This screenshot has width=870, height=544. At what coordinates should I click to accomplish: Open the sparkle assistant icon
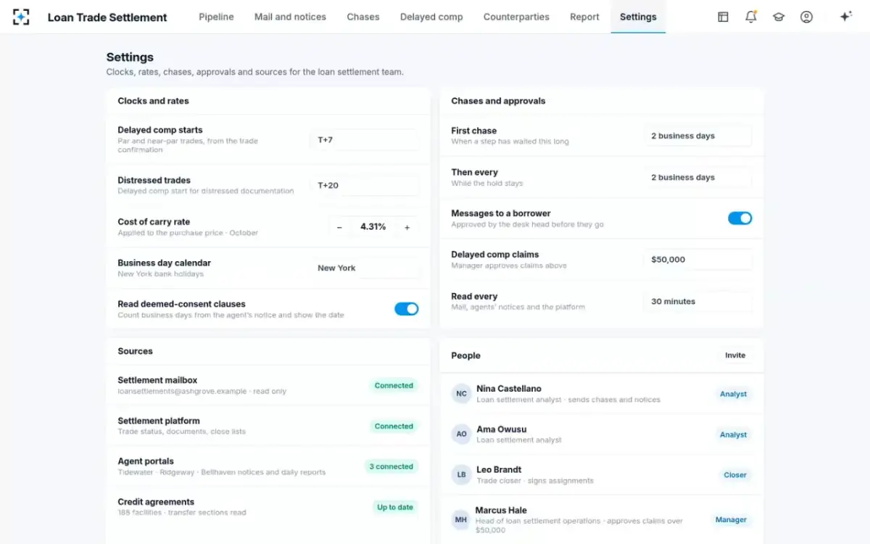point(845,17)
